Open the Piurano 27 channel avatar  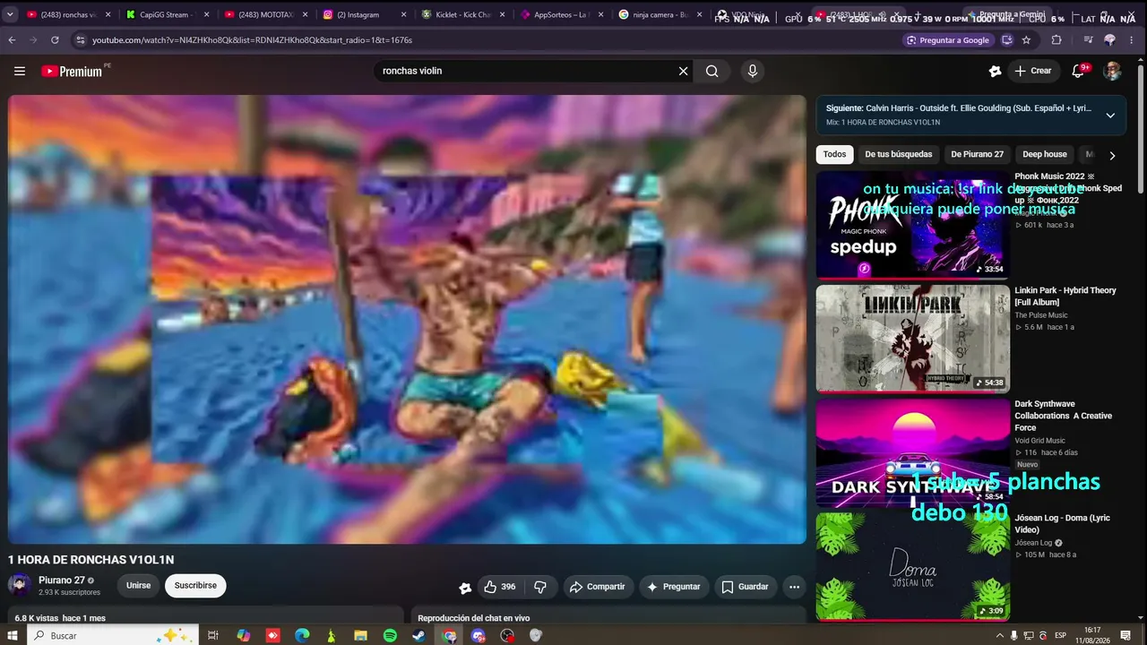tap(19, 586)
